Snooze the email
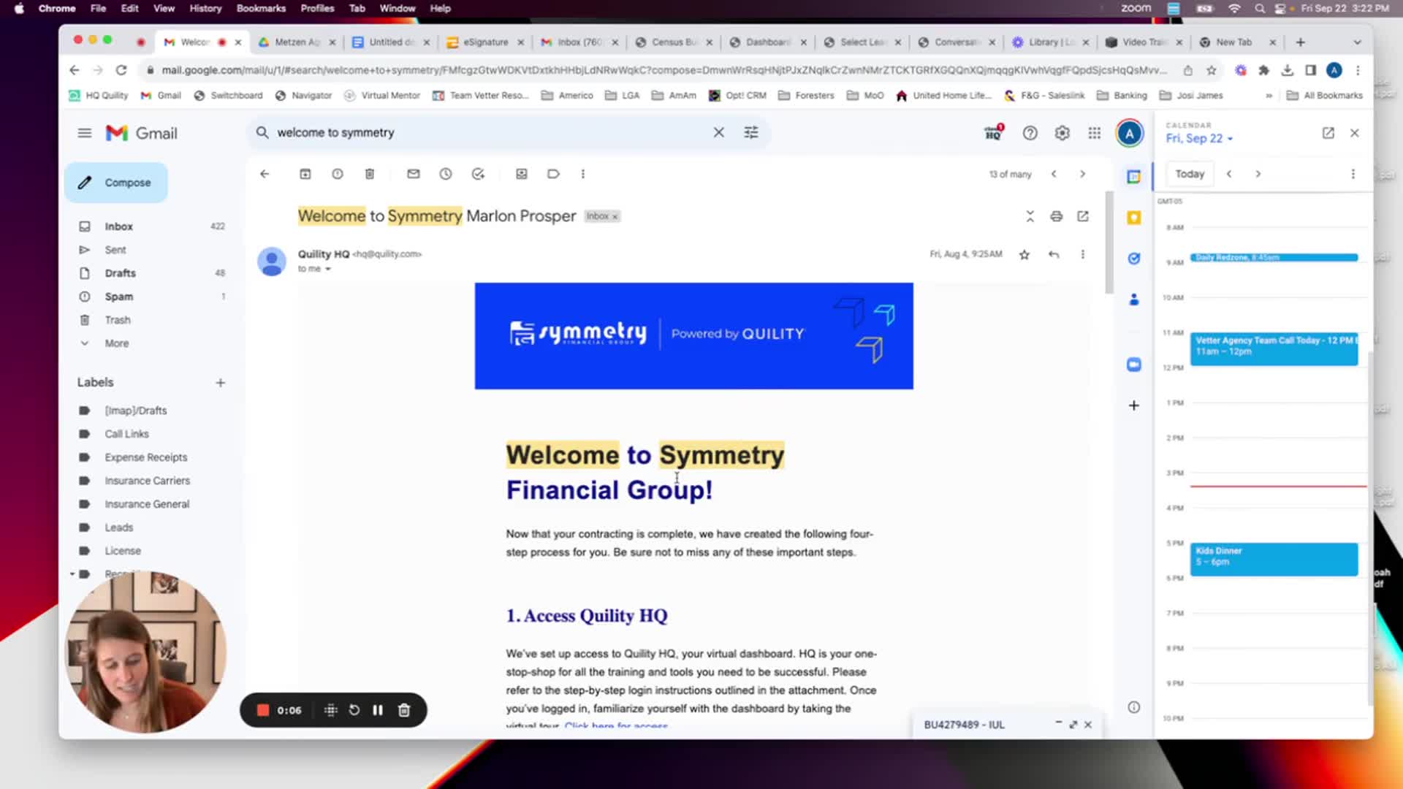The width and height of the screenshot is (1403, 789). [x=446, y=174]
